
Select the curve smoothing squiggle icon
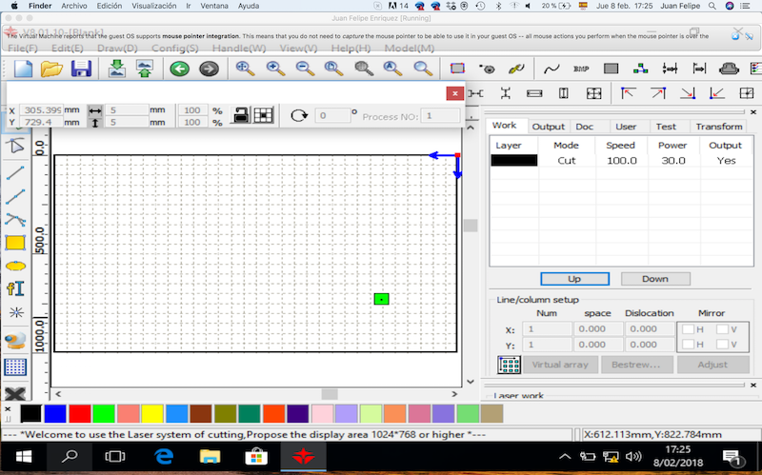coord(551,69)
